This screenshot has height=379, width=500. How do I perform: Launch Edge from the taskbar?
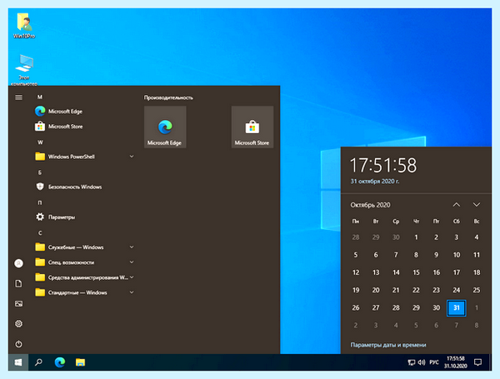point(60,362)
